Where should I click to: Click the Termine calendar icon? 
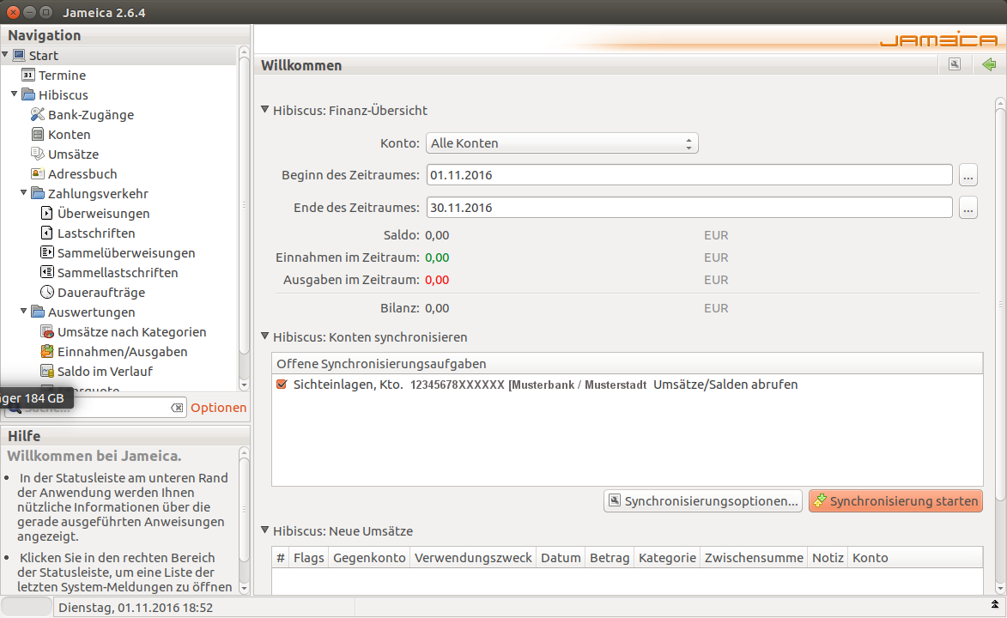(x=28, y=75)
